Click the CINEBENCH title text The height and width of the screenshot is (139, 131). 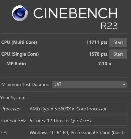point(75,13)
